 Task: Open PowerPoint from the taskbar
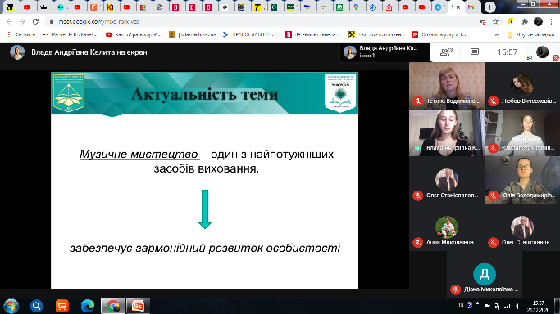(138, 306)
